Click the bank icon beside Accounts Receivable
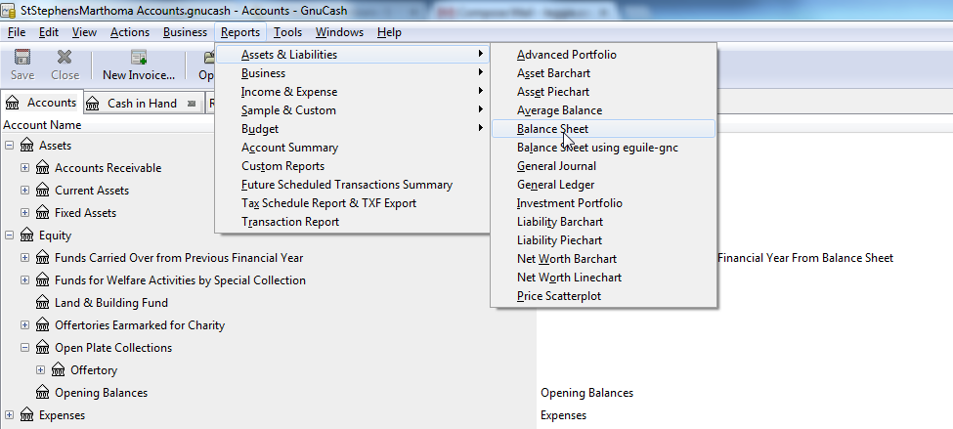 tap(43, 168)
